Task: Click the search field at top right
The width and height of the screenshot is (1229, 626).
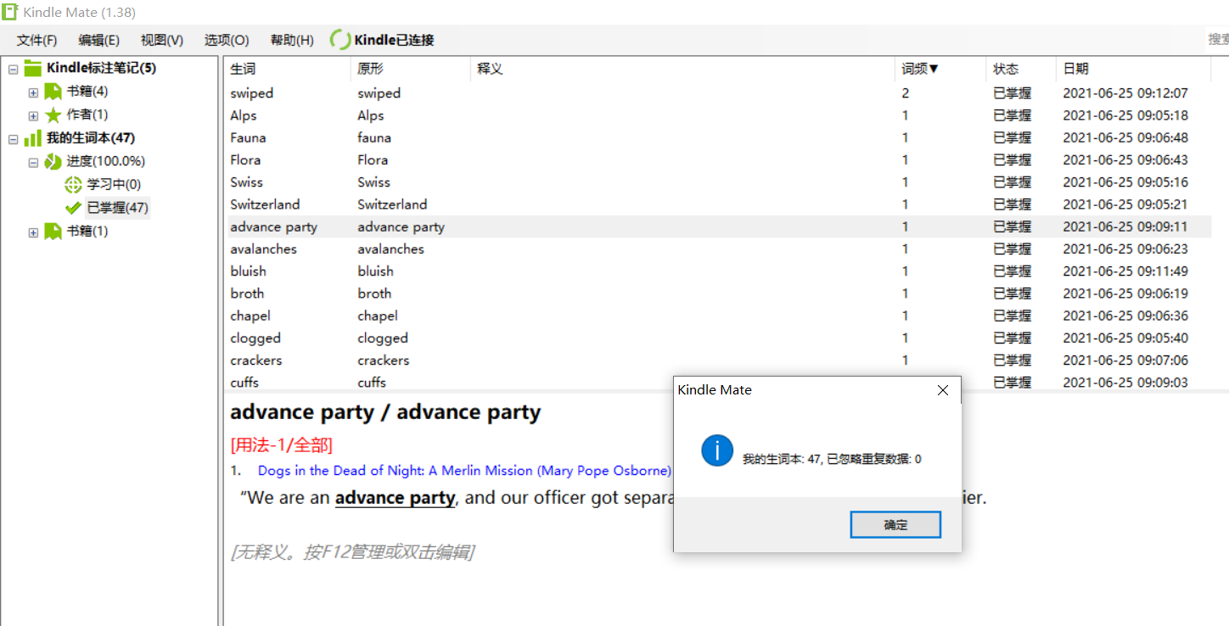Action: (1217, 39)
